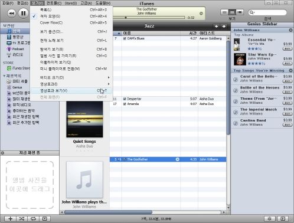294x223 pixels.
Task: Toggle repeat button at bottom bar
Action: 33,219
